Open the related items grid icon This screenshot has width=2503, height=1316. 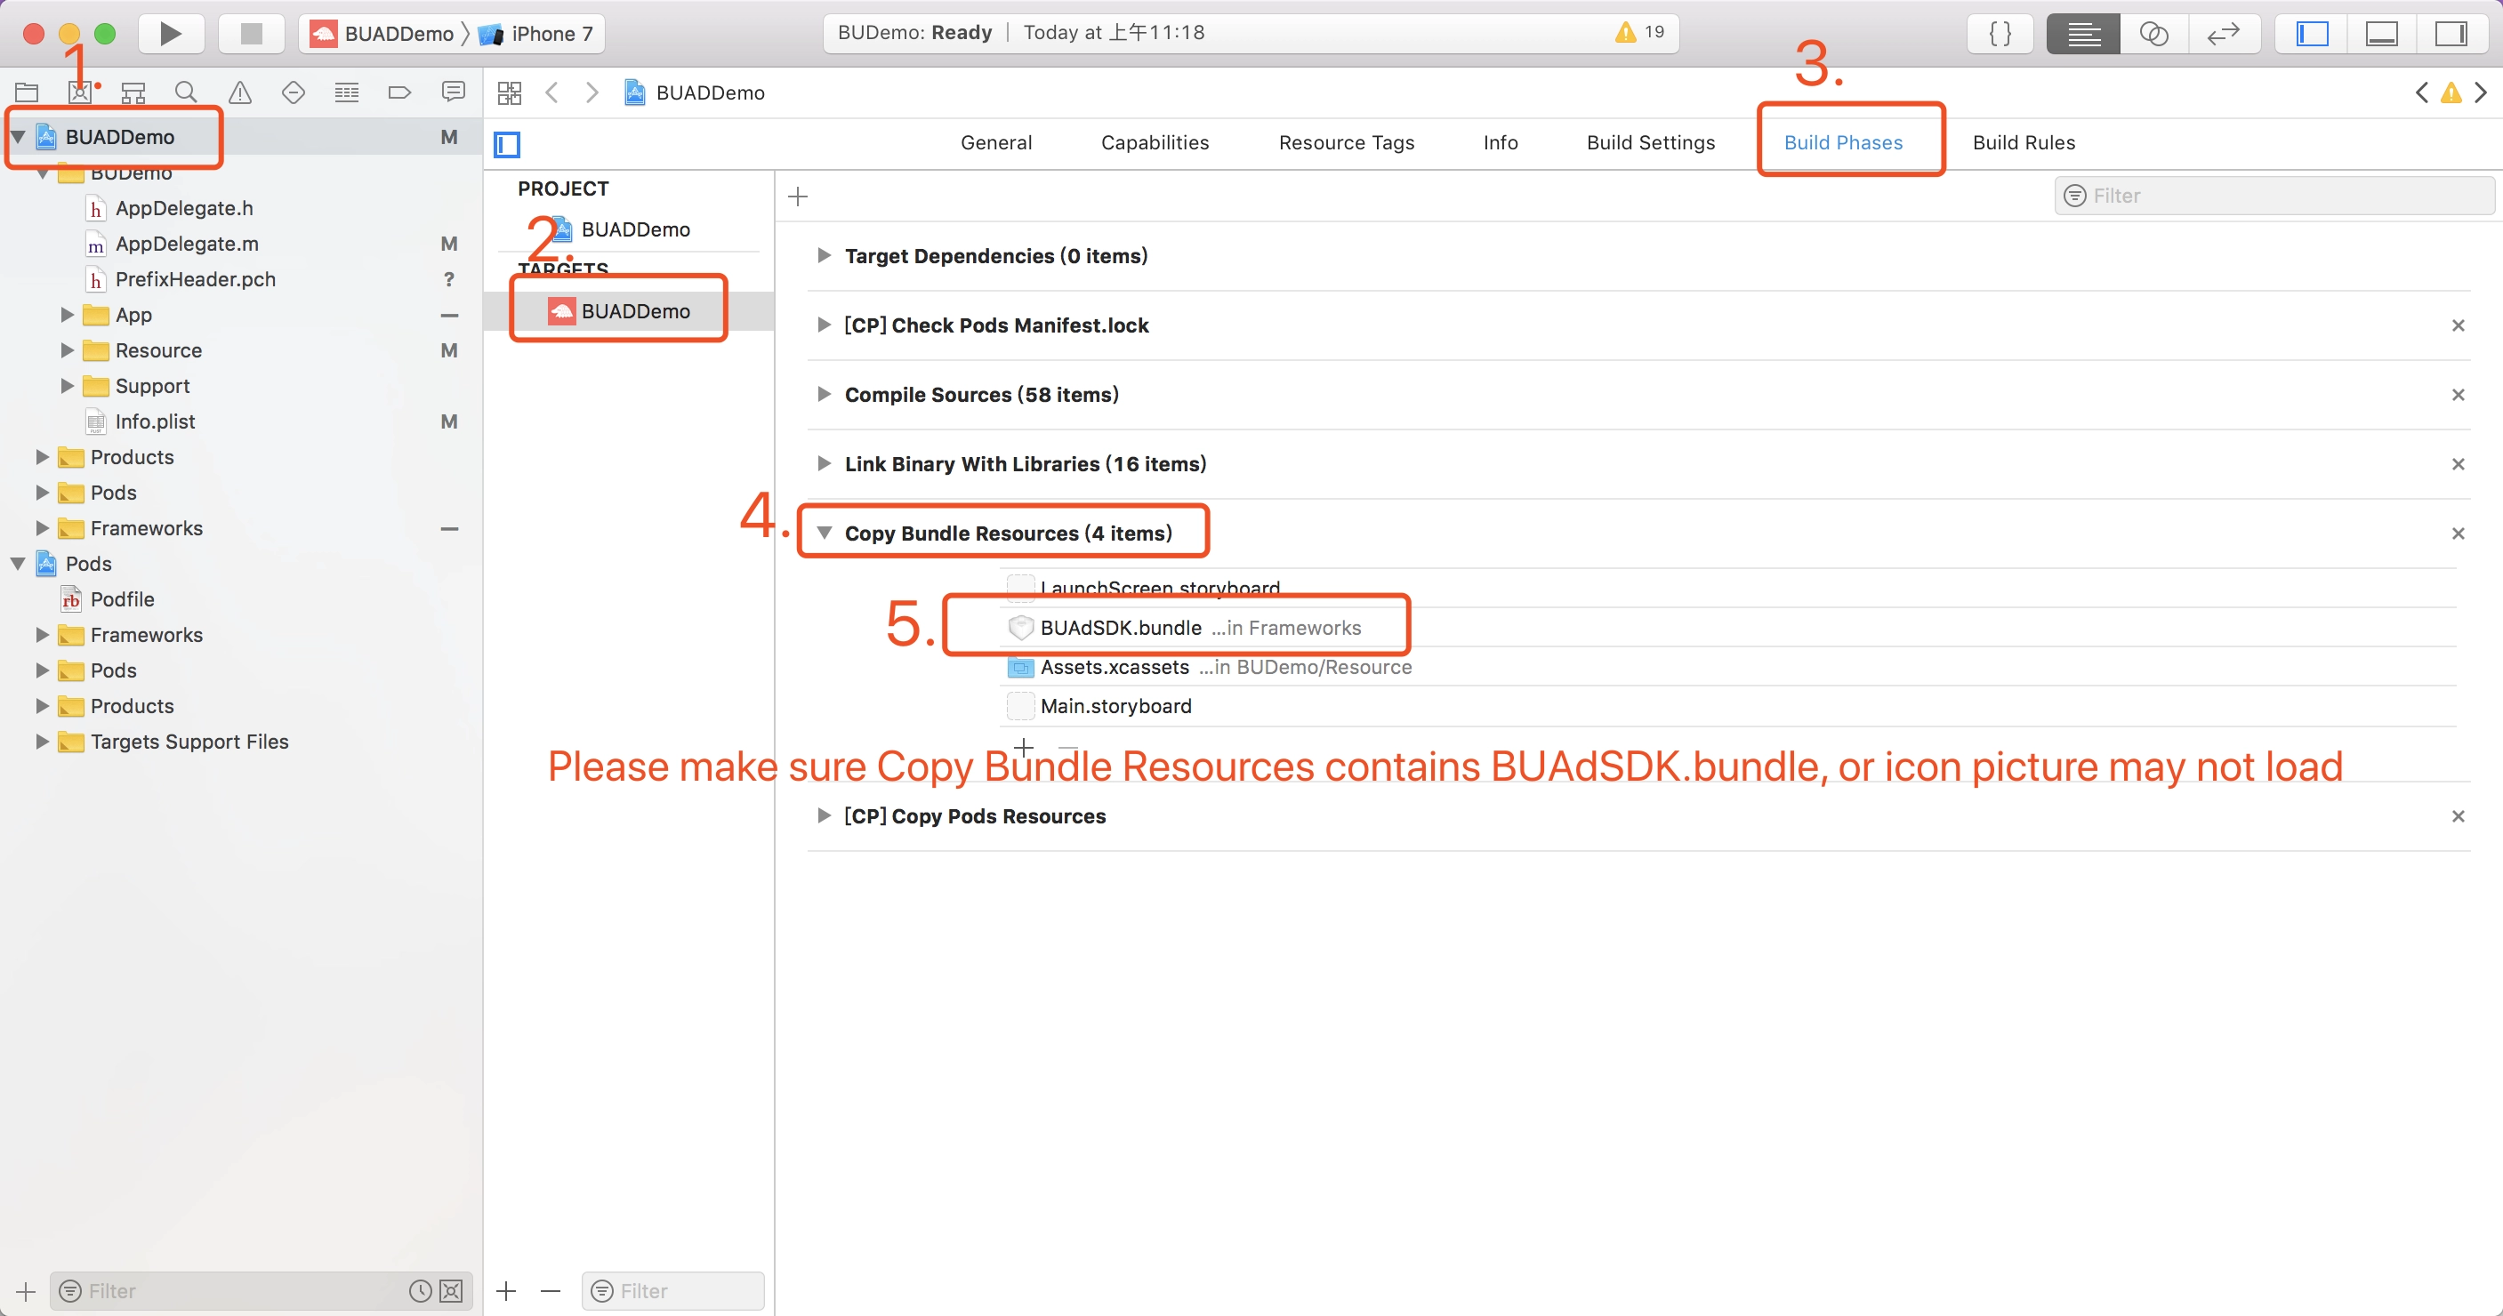[x=509, y=92]
